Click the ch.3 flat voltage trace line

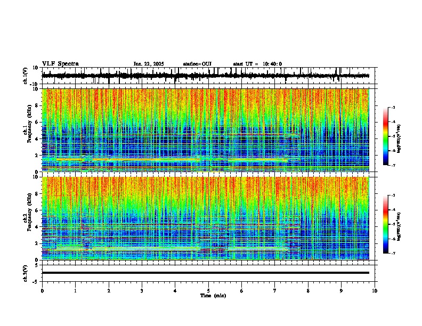pyautogui.click(x=206, y=273)
